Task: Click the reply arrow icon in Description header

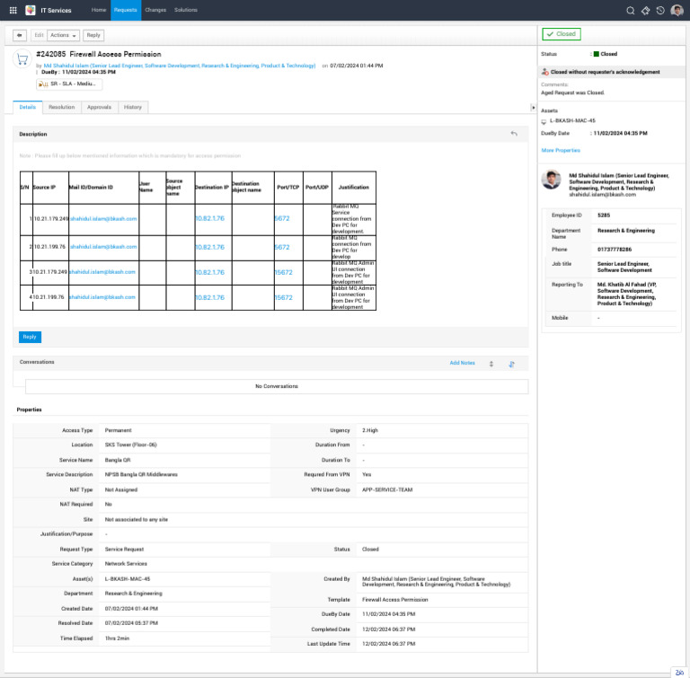Action: [x=514, y=134]
